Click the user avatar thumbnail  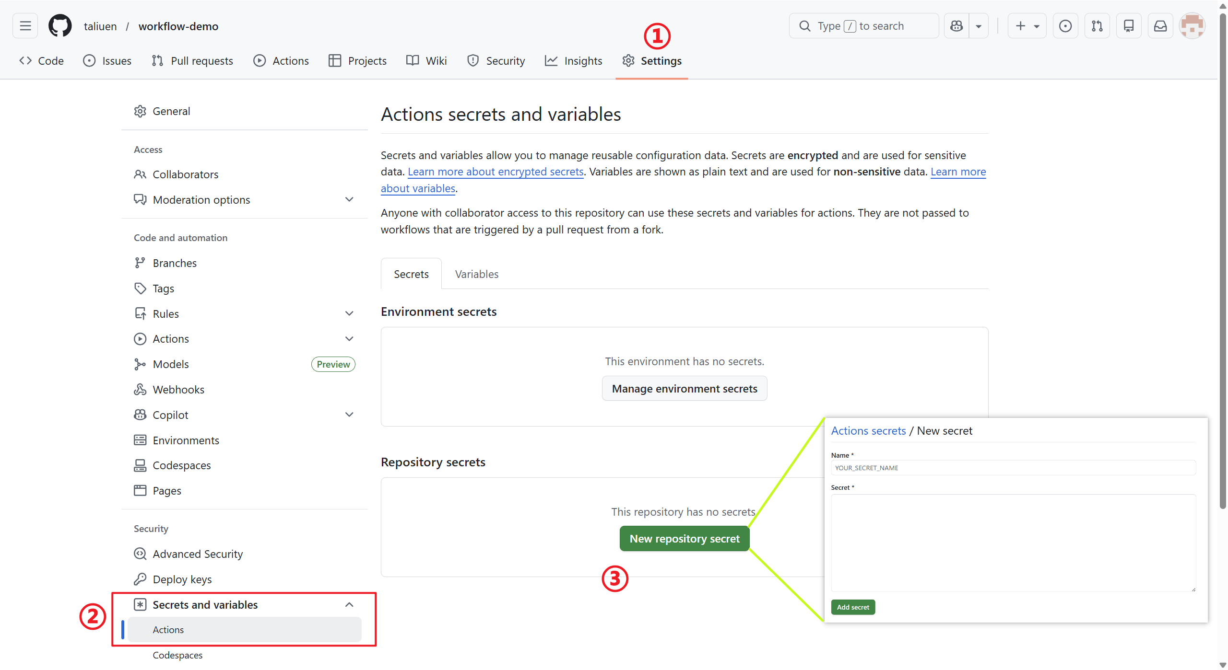point(1192,26)
